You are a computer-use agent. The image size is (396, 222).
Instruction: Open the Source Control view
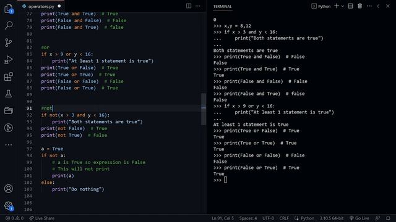click(9, 43)
